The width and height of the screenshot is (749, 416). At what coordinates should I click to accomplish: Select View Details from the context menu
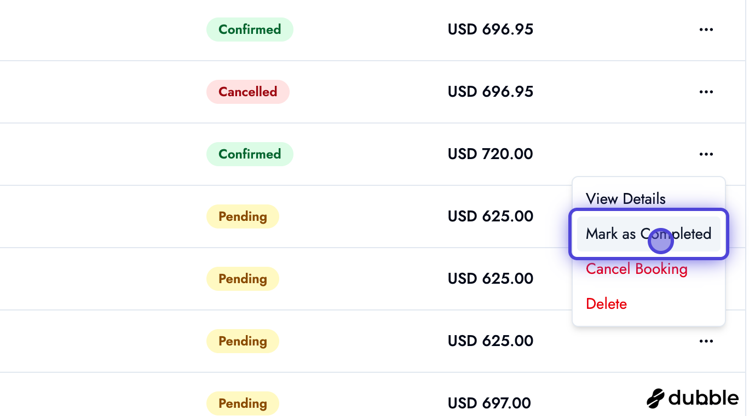626,199
